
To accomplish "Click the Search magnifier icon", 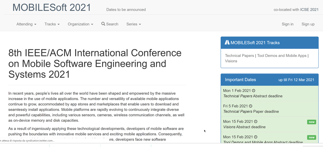I will 103,24.
